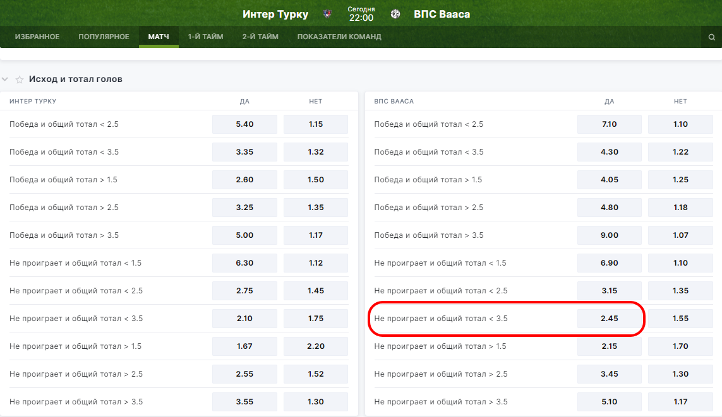Select Интер Турку win and total > 3.5 НЕТ 1.17

point(316,235)
